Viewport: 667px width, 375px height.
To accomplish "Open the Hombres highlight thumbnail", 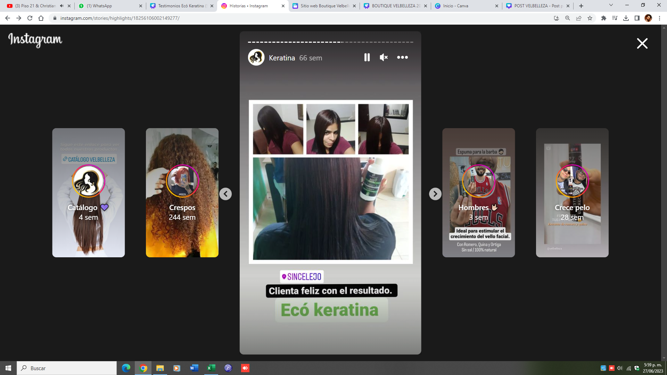I will (x=478, y=193).
